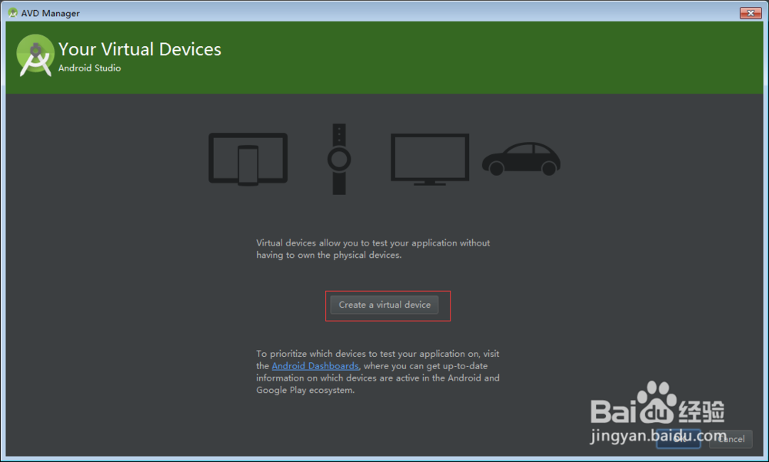
Task: Click the AVD Manager title bar icon
Action: (x=13, y=13)
